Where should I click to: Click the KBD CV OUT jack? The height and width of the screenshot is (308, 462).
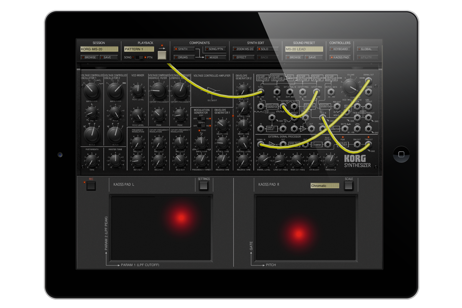368,106
